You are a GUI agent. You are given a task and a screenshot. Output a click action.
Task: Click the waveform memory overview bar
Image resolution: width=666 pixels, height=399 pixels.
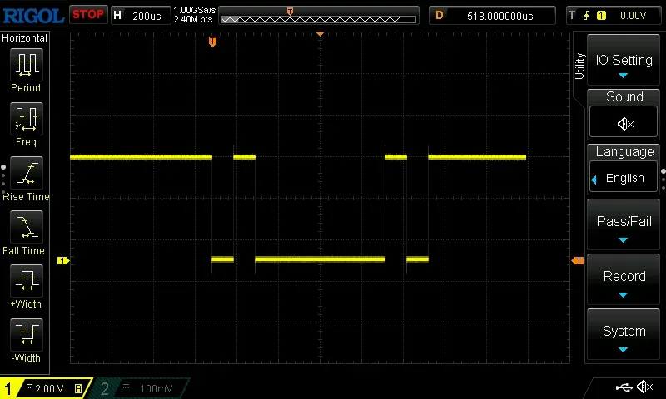pos(319,19)
